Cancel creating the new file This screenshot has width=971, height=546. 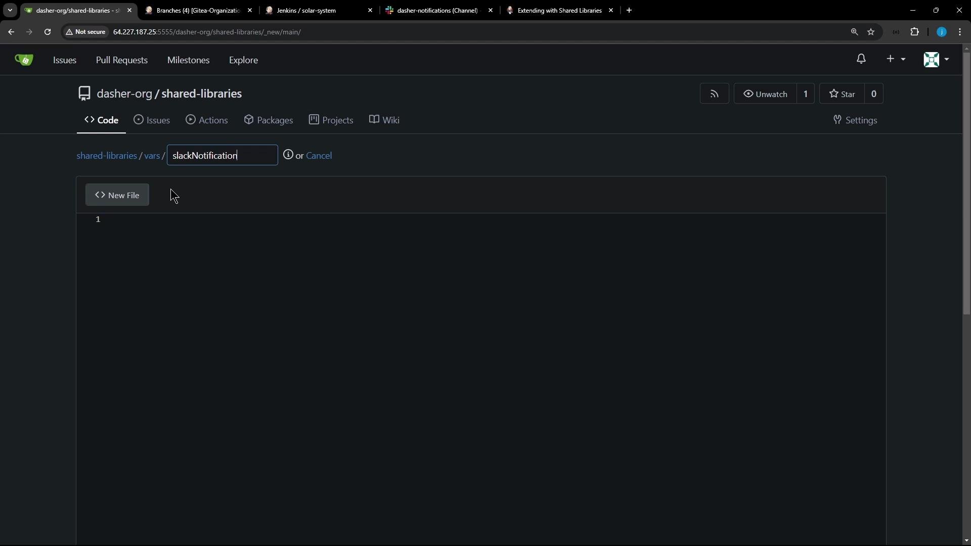(x=319, y=155)
